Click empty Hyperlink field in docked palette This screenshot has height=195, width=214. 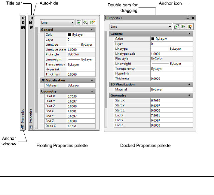pos(172,73)
